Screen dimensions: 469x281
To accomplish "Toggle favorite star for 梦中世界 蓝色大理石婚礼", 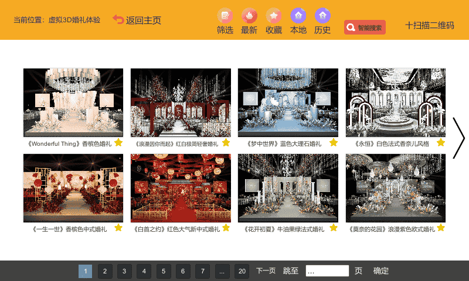I will pyautogui.click(x=334, y=143).
